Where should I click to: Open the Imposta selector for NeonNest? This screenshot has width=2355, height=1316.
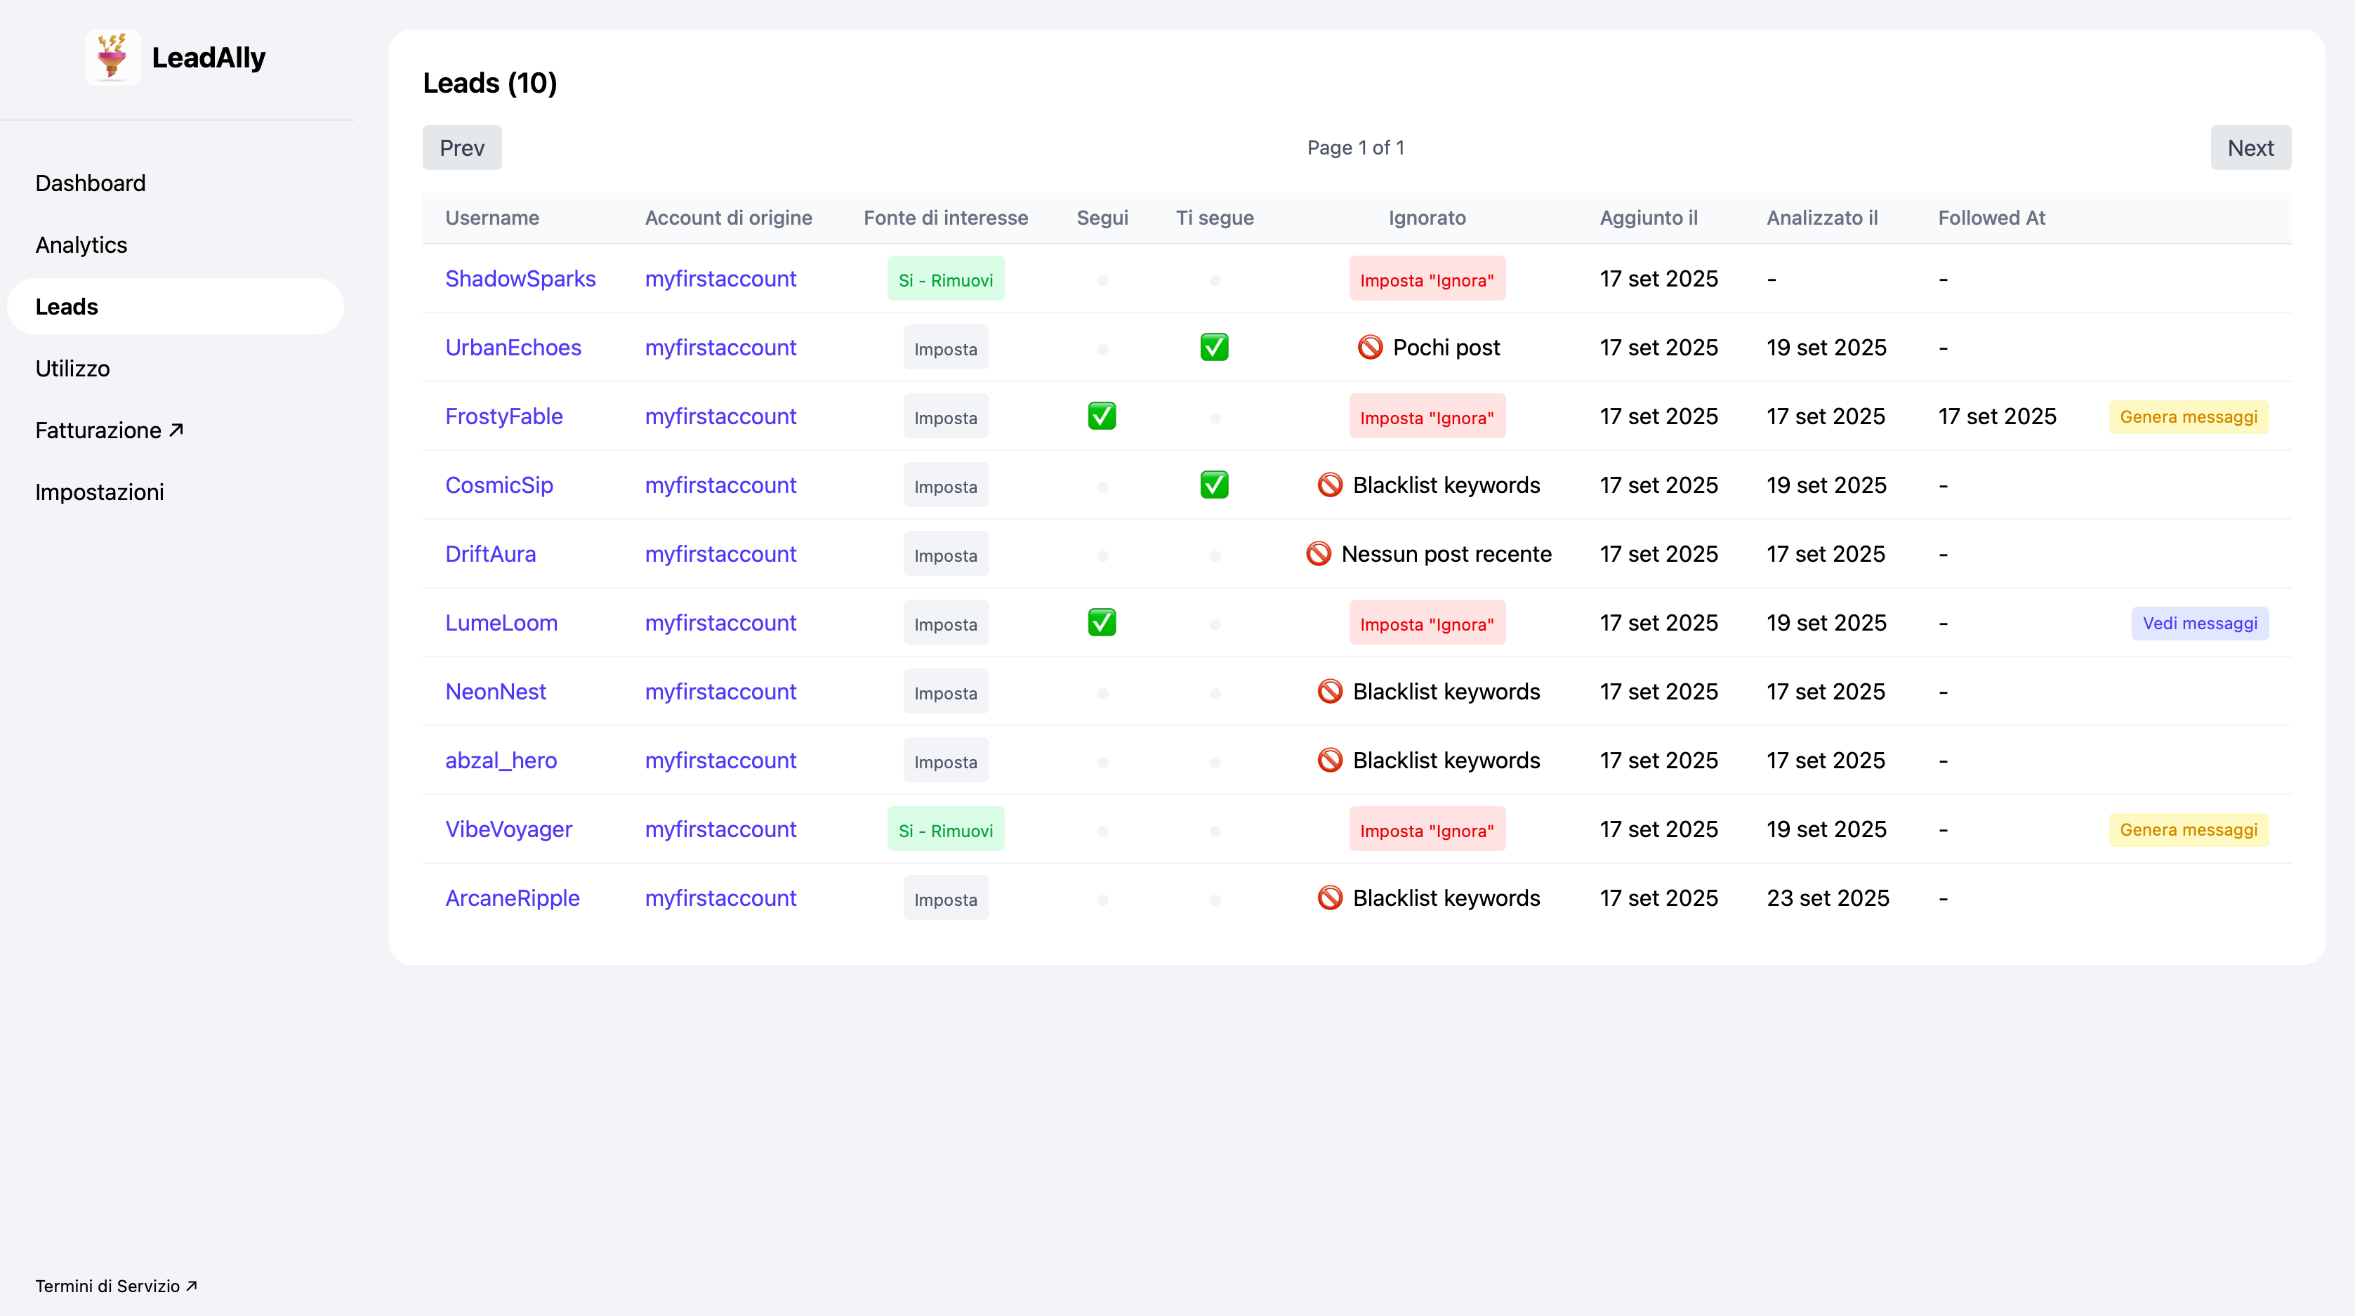(945, 692)
